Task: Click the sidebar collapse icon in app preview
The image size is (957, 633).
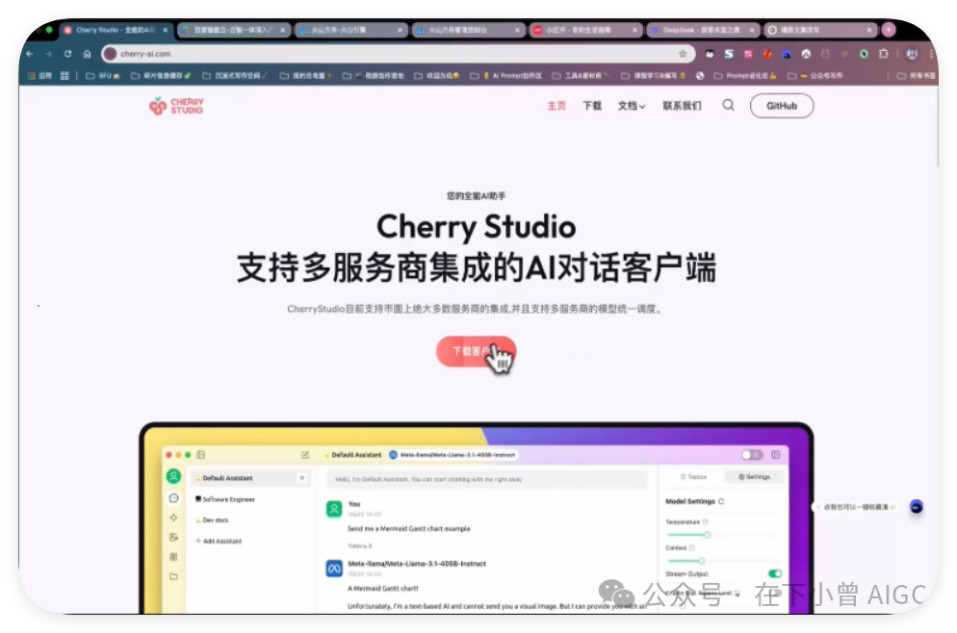Action: [201, 455]
